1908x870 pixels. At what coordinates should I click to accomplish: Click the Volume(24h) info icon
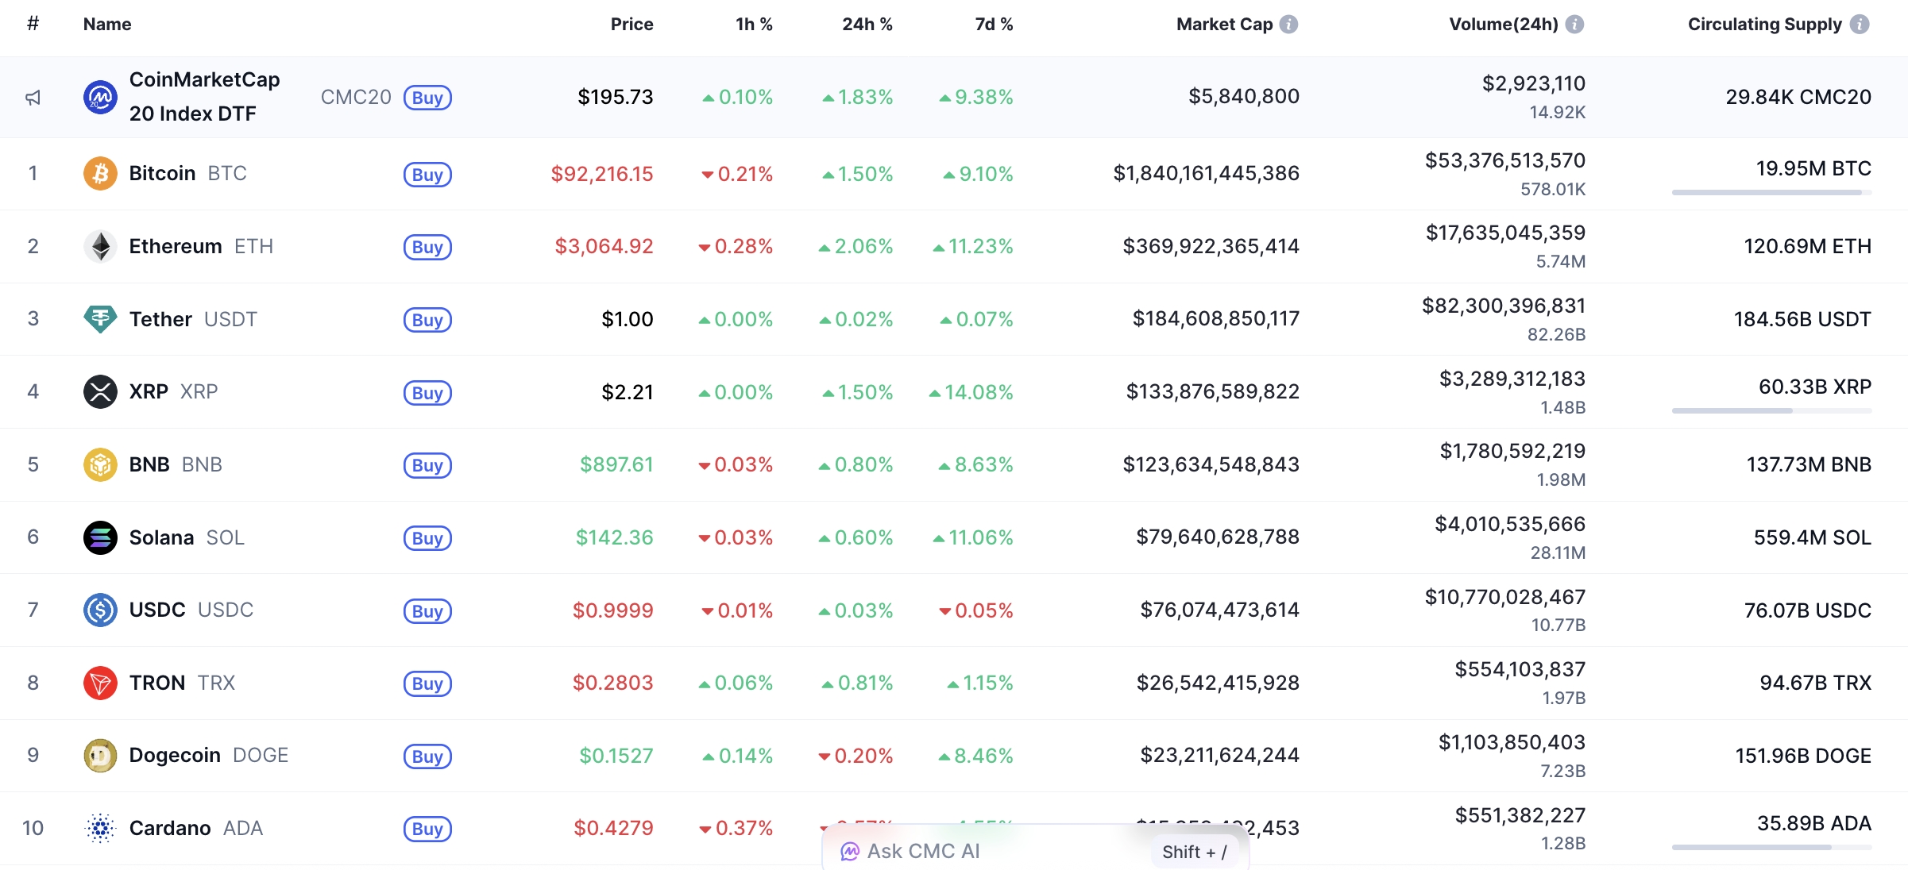click(x=1574, y=25)
